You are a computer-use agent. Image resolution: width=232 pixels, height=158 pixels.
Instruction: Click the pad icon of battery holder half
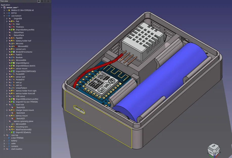[12, 41]
